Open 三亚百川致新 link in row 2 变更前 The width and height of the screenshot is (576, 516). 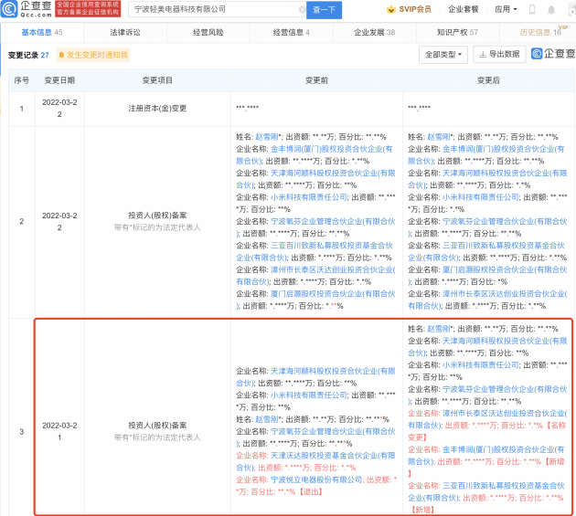tap(315, 252)
